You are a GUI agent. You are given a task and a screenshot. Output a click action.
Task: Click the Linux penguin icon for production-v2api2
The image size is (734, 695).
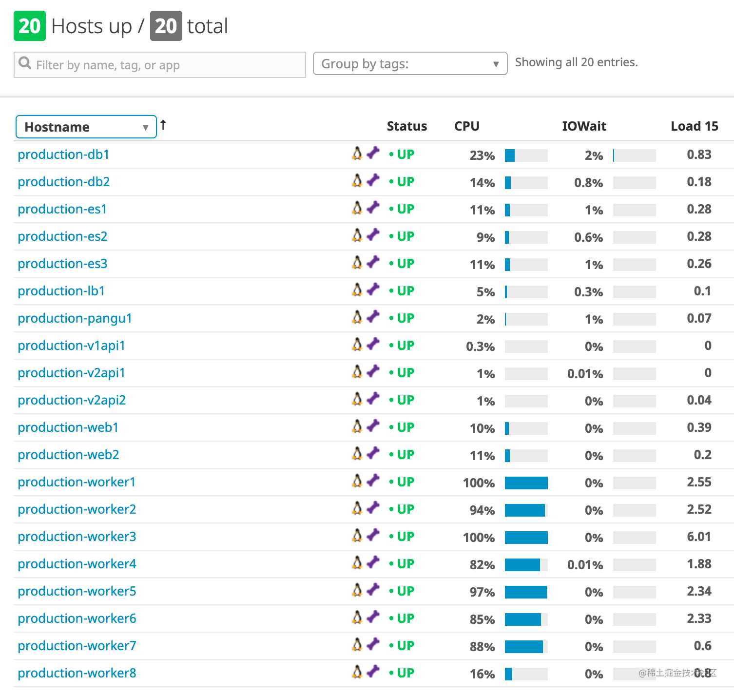[x=357, y=399]
